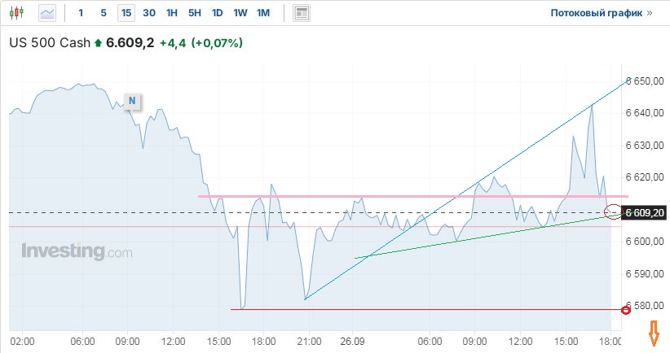Select the 1H timeframe tab
Viewport: 670px width, 353px height.
pos(172,13)
